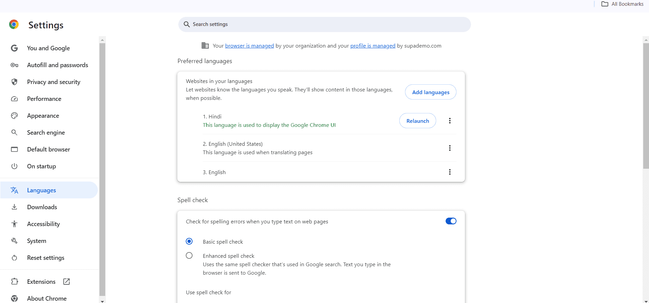
Task: Open Search engine settings section
Action: point(49,132)
